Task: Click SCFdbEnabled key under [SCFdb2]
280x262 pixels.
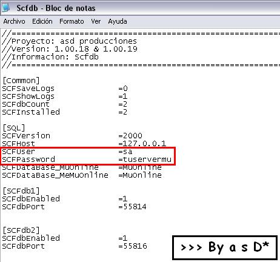Action: [31, 238]
